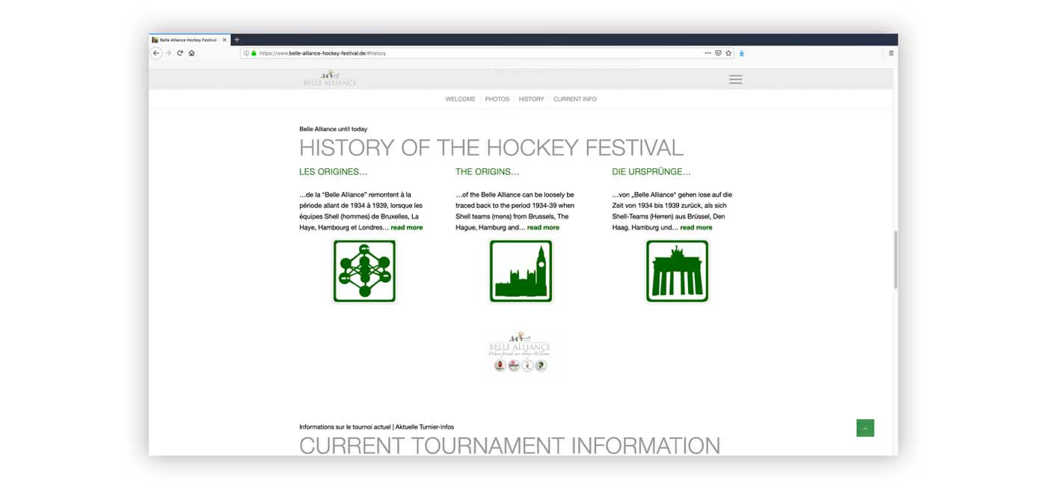Click read more under Die Ursprünge
The width and height of the screenshot is (1047, 496).
coord(696,227)
